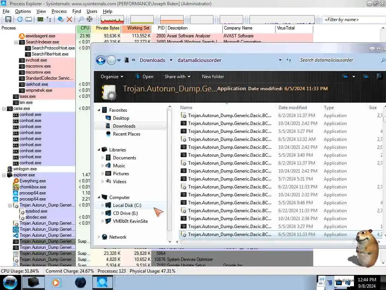The image size is (386, 290).
Task: Select winlogon.exe in the process list
Action: (25, 169)
